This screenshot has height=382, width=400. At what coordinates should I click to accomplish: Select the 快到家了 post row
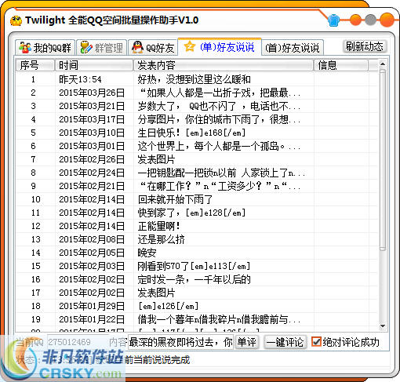(x=197, y=213)
